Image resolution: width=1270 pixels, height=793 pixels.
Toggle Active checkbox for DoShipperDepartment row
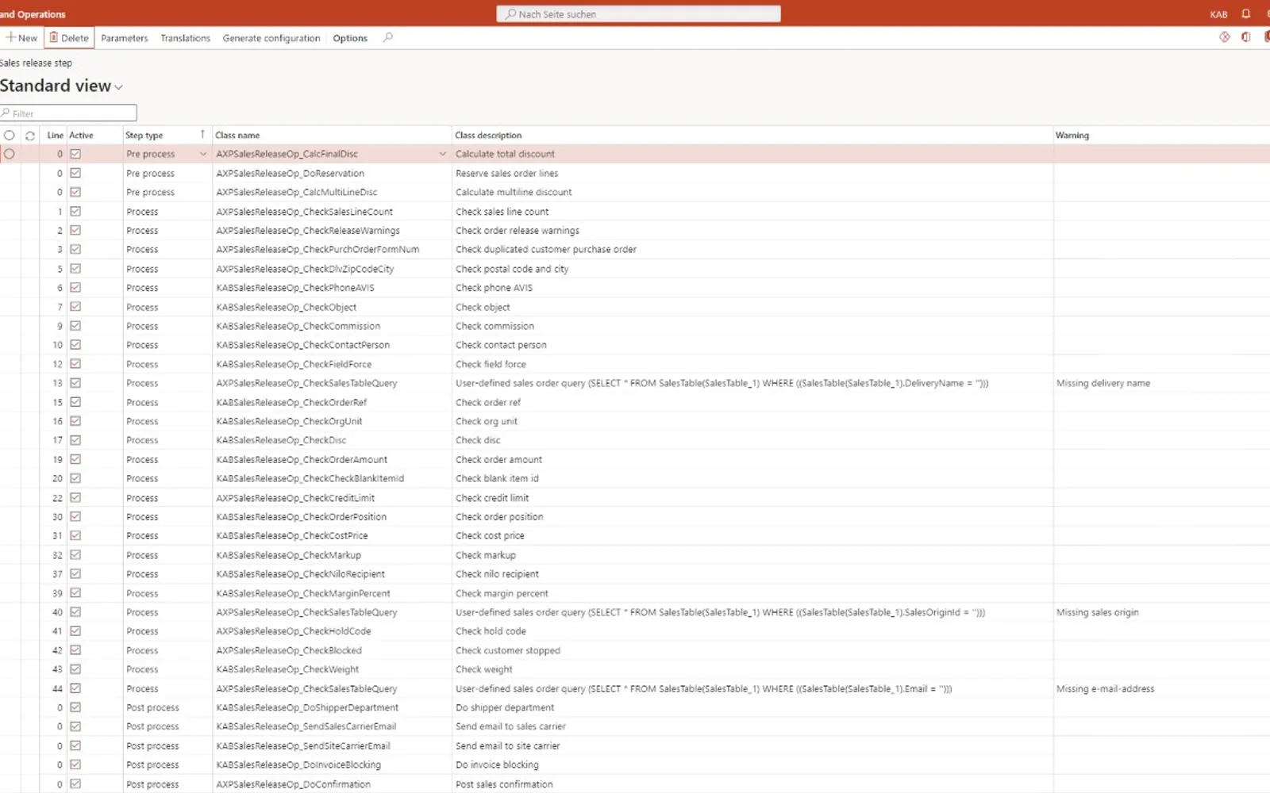tap(75, 707)
